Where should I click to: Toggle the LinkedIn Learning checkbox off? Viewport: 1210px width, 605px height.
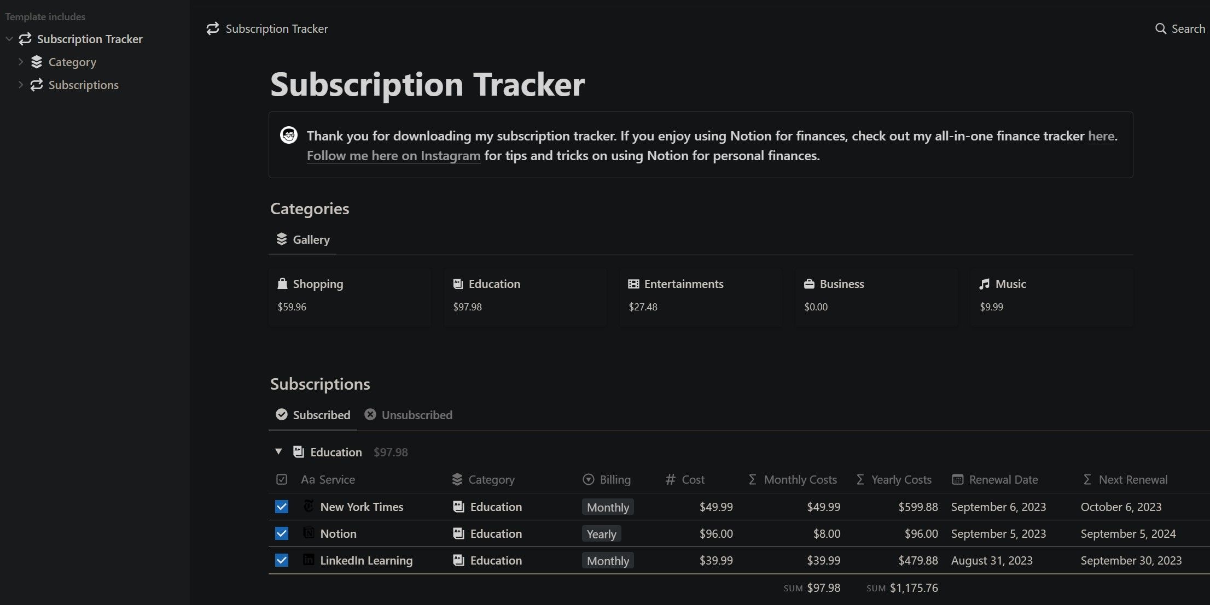coord(281,560)
